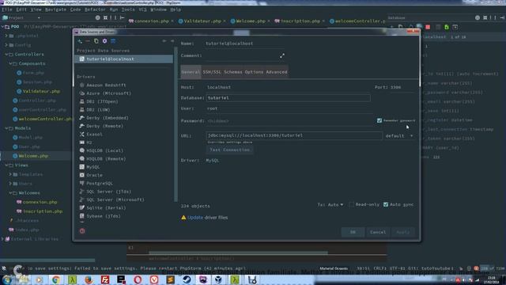
Task: Select tutoriel@localhost in Project Data Sources
Action: coord(123,59)
